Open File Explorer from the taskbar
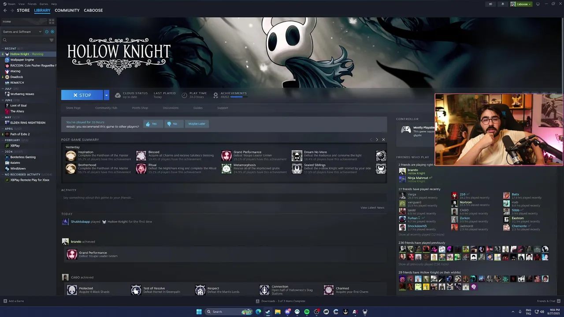The image size is (564, 317). pos(278,312)
